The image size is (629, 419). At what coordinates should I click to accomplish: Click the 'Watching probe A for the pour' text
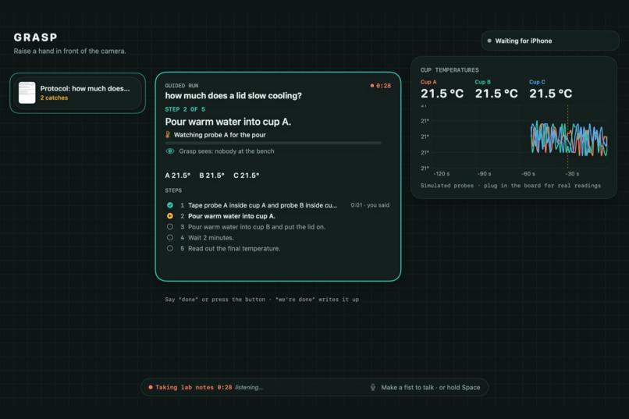click(220, 135)
